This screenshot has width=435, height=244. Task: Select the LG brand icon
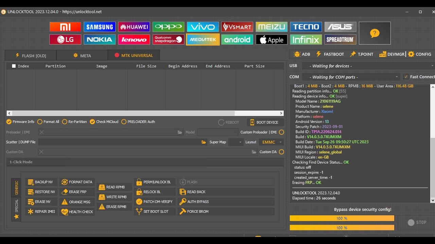coord(65,40)
